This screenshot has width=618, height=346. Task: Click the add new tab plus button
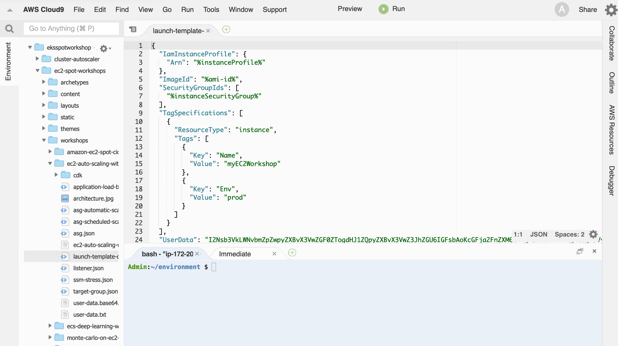pyautogui.click(x=226, y=30)
